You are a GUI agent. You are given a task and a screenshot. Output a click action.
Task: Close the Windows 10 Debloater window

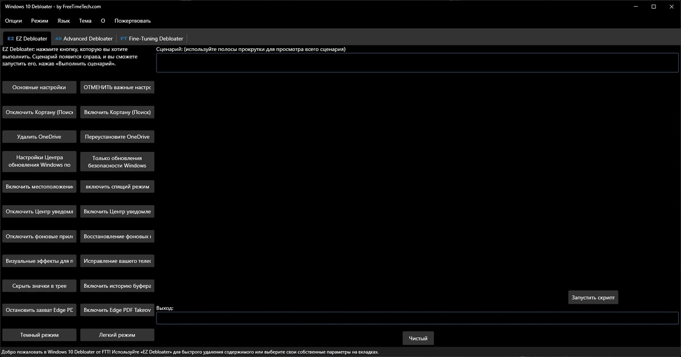click(672, 6)
